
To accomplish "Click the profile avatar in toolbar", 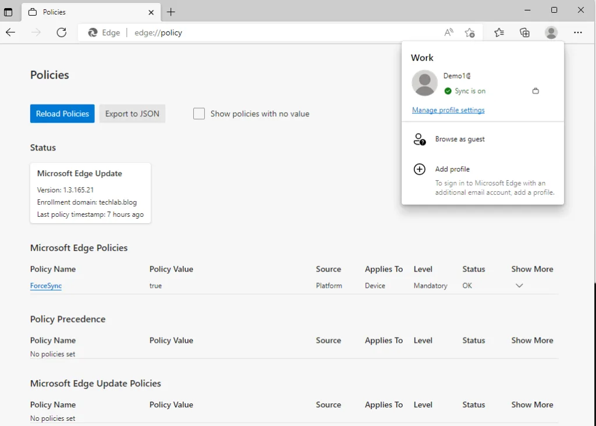I will (x=551, y=33).
